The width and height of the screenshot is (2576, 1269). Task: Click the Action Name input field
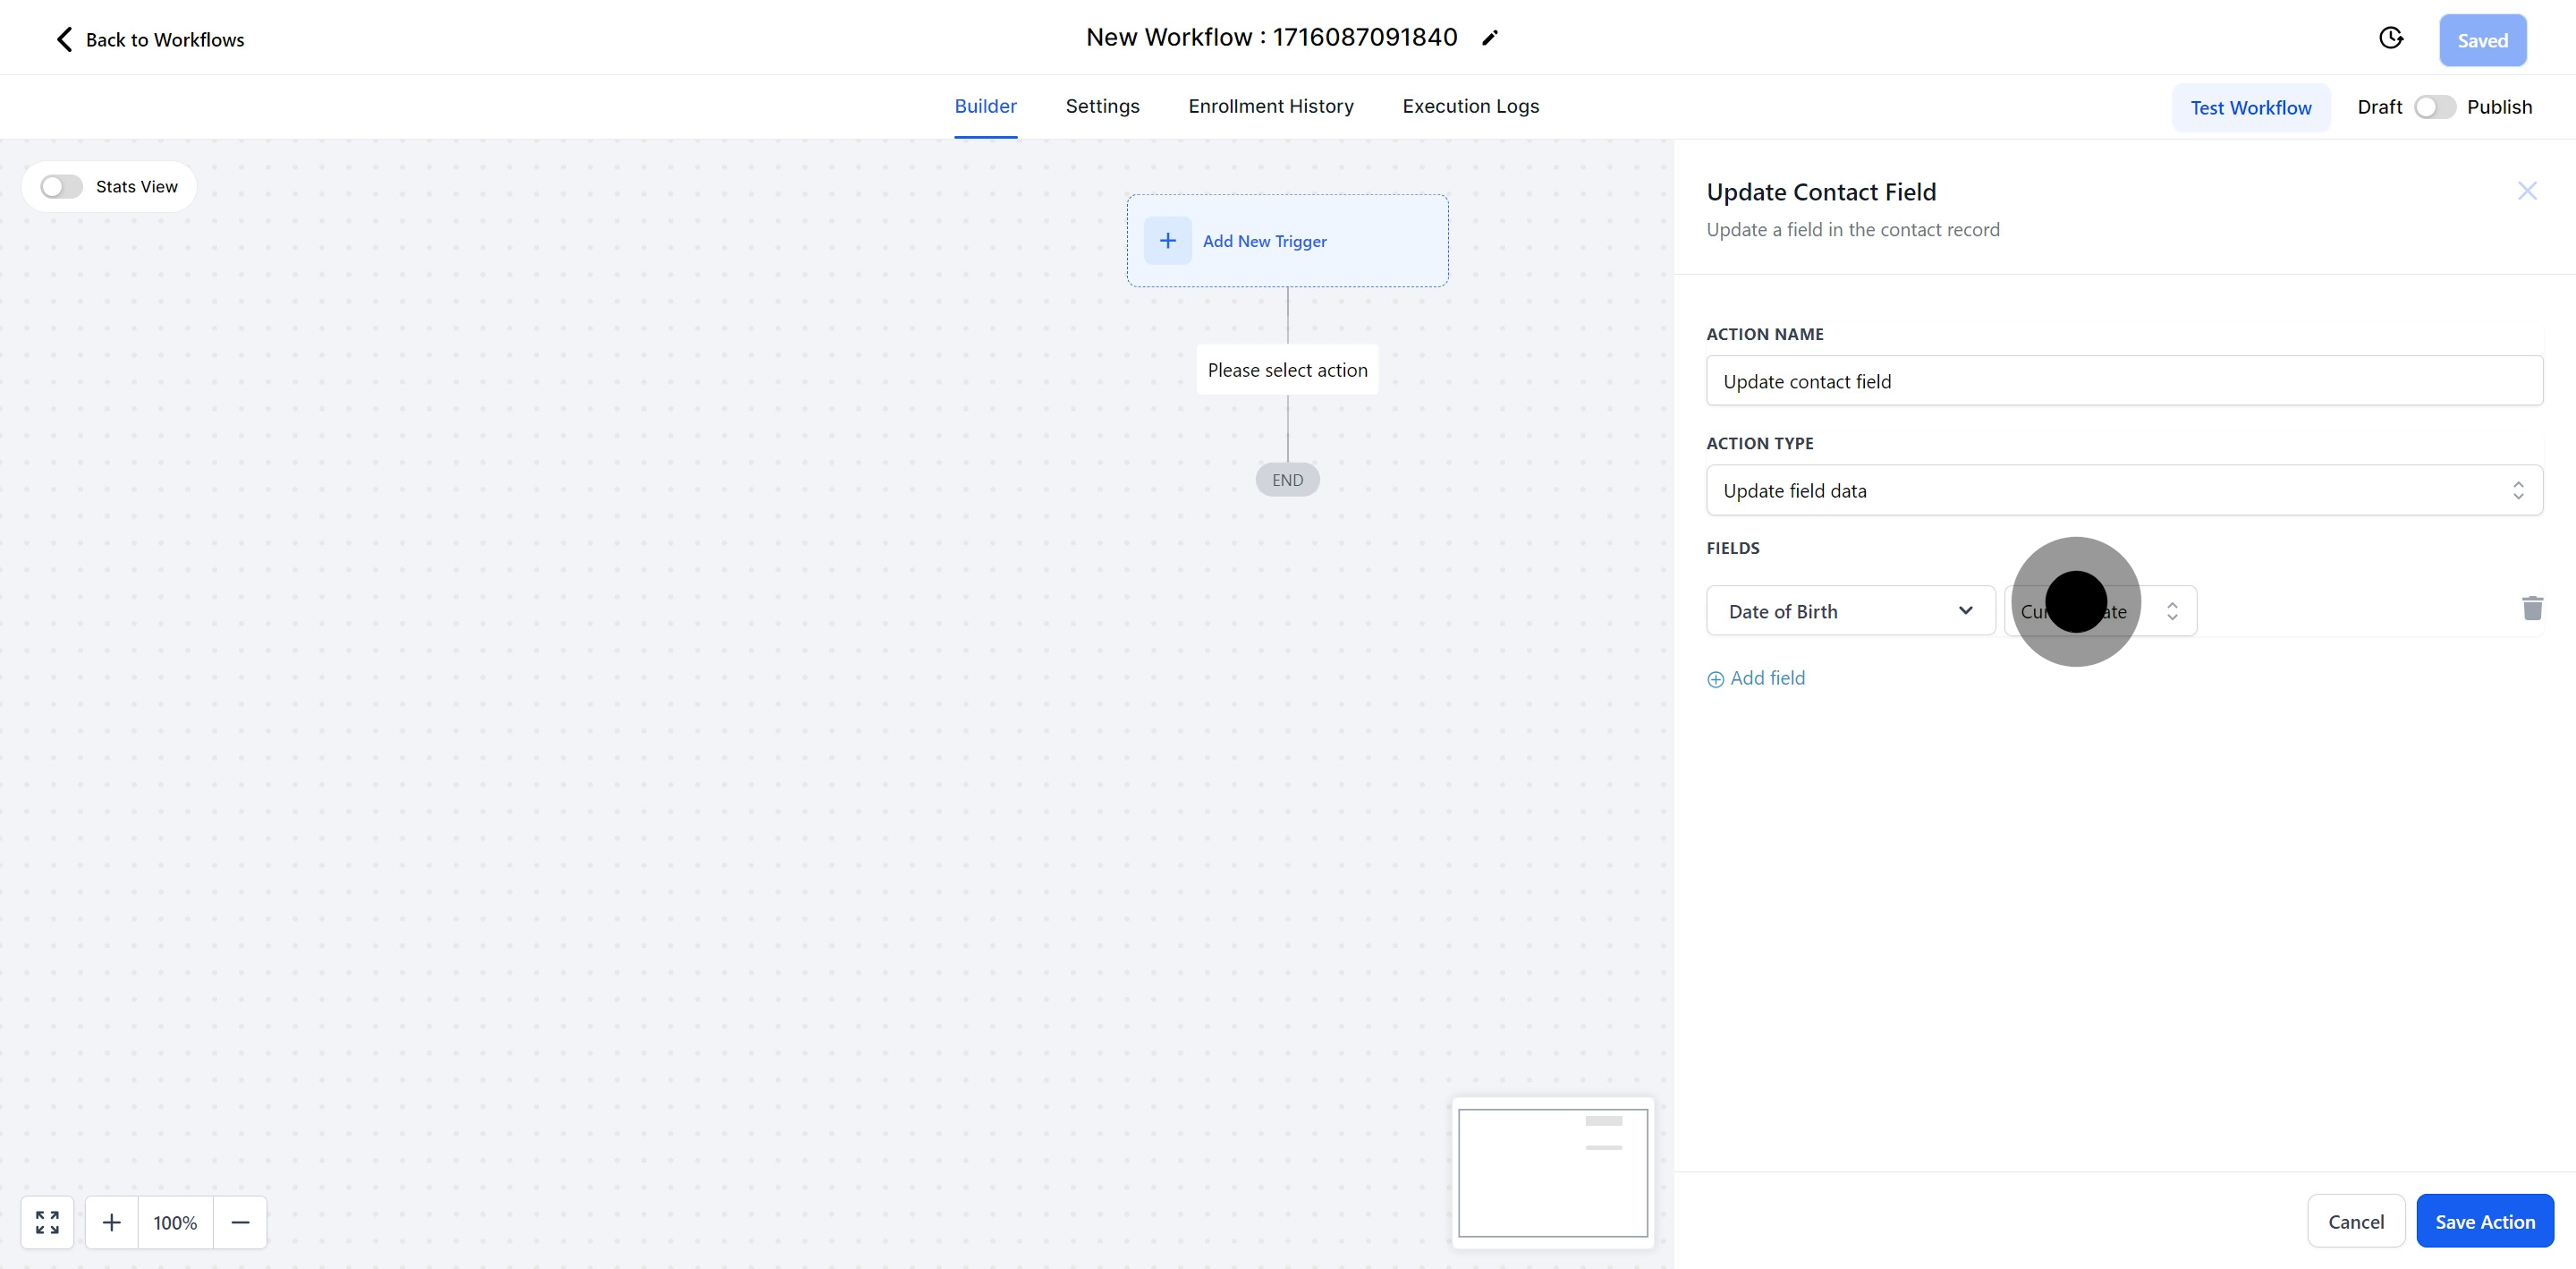click(2124, 381)
